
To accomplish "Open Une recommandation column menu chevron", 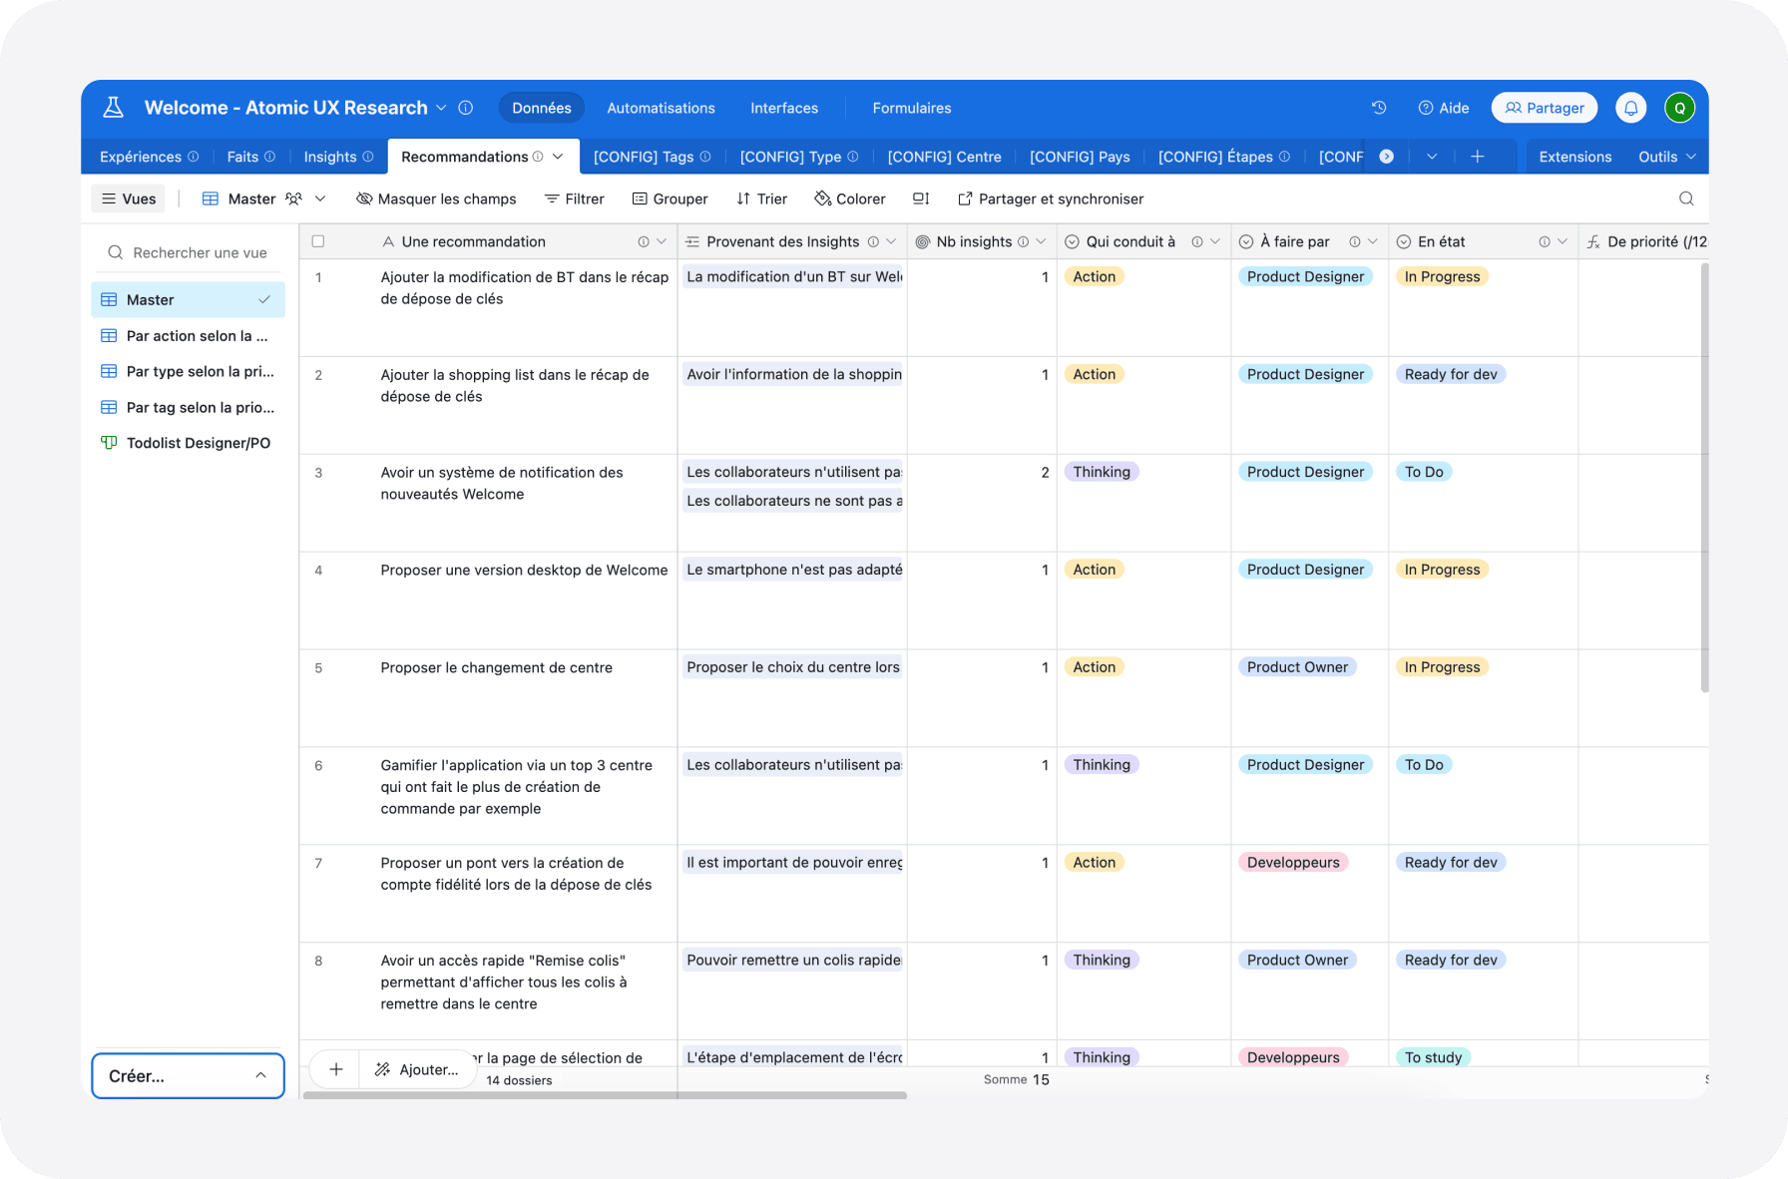I will click(662, 241).
